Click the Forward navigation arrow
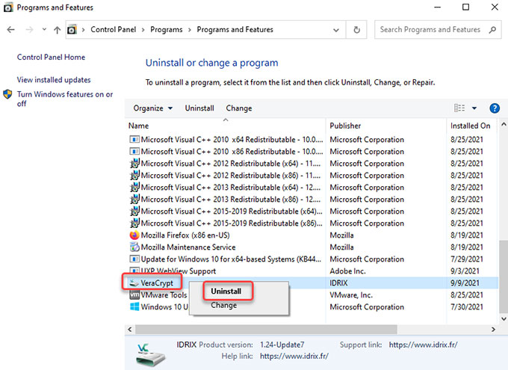The width and height of the screenshot is (508, 370). tap(29, 30)
